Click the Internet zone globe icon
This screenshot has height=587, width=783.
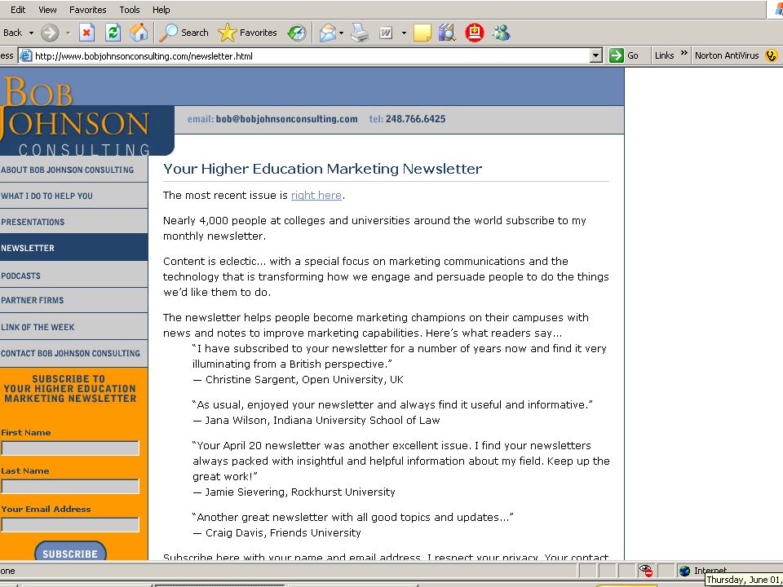[x=685, y=571]
